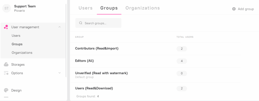Click the Options settings icon

click(x=6, y=73)
